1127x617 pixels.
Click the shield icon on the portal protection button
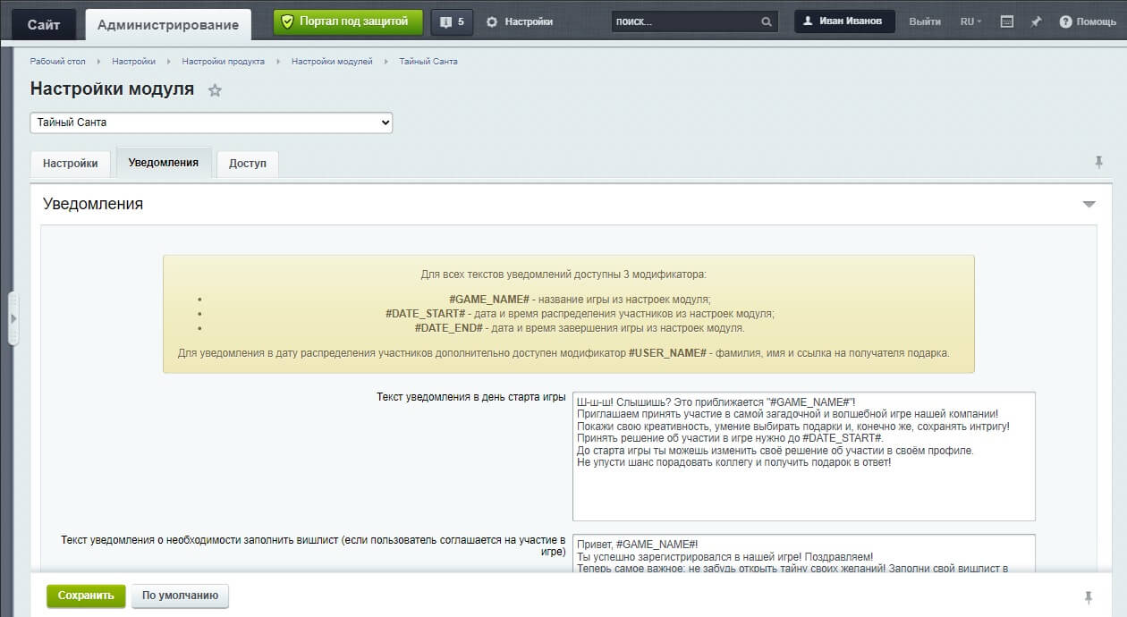click(287, 21)
